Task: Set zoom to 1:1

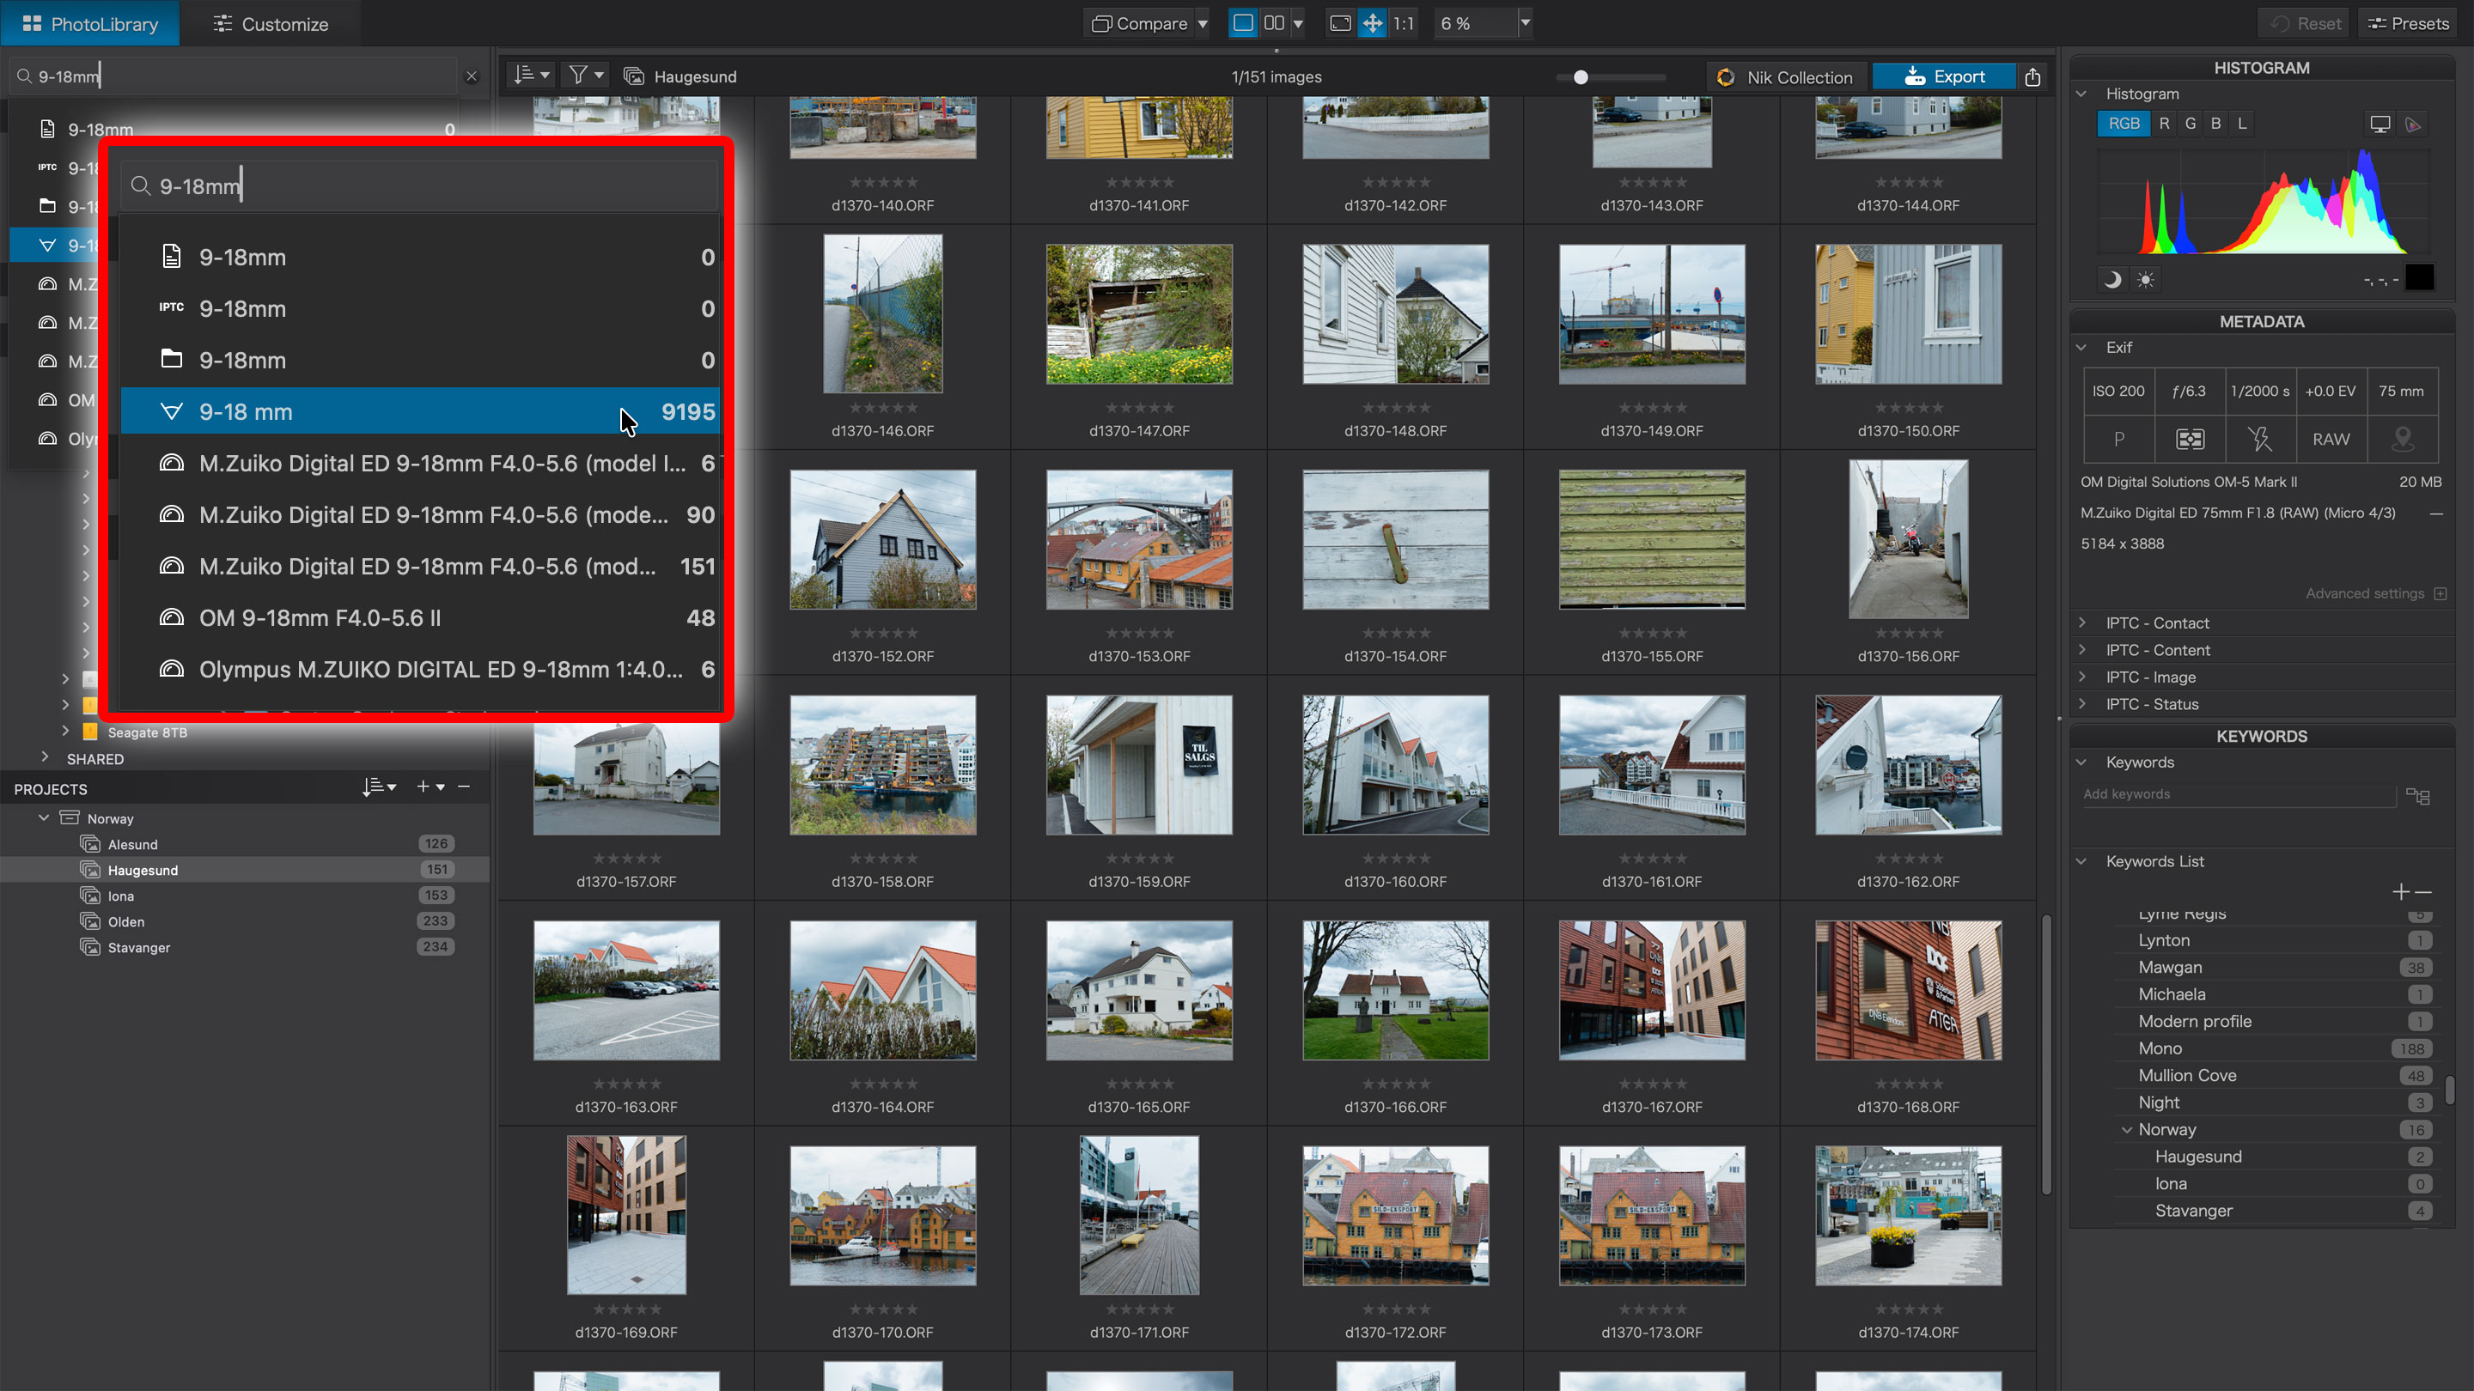Action: 1403,23
